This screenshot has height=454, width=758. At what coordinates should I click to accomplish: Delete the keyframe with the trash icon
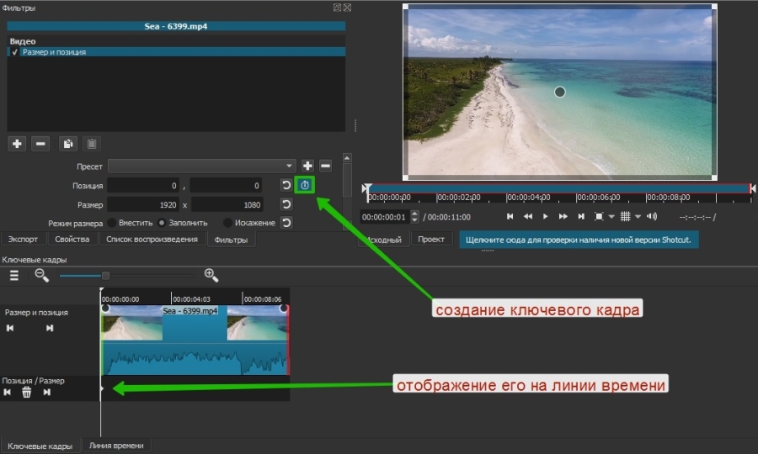27,392
